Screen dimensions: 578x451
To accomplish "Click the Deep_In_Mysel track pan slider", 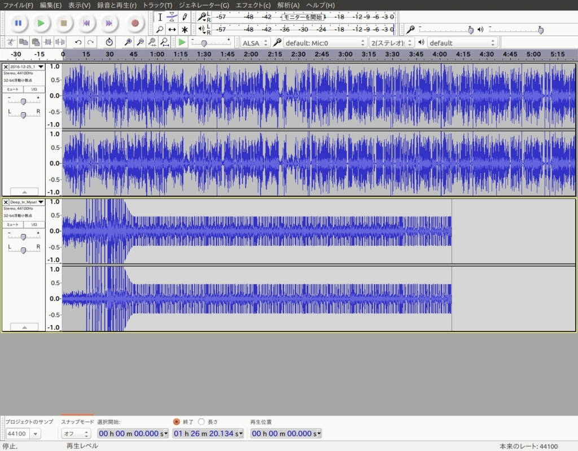I will (x=24, y=249).
